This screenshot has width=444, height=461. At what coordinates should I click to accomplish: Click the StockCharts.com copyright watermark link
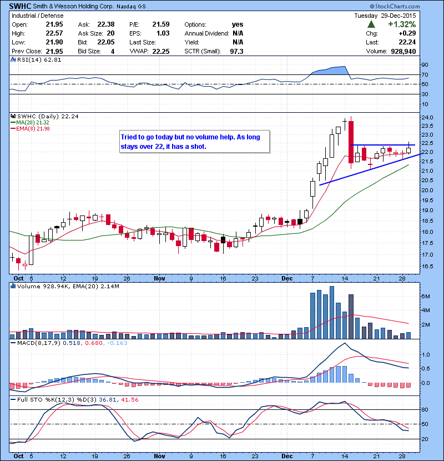point(395,6)
